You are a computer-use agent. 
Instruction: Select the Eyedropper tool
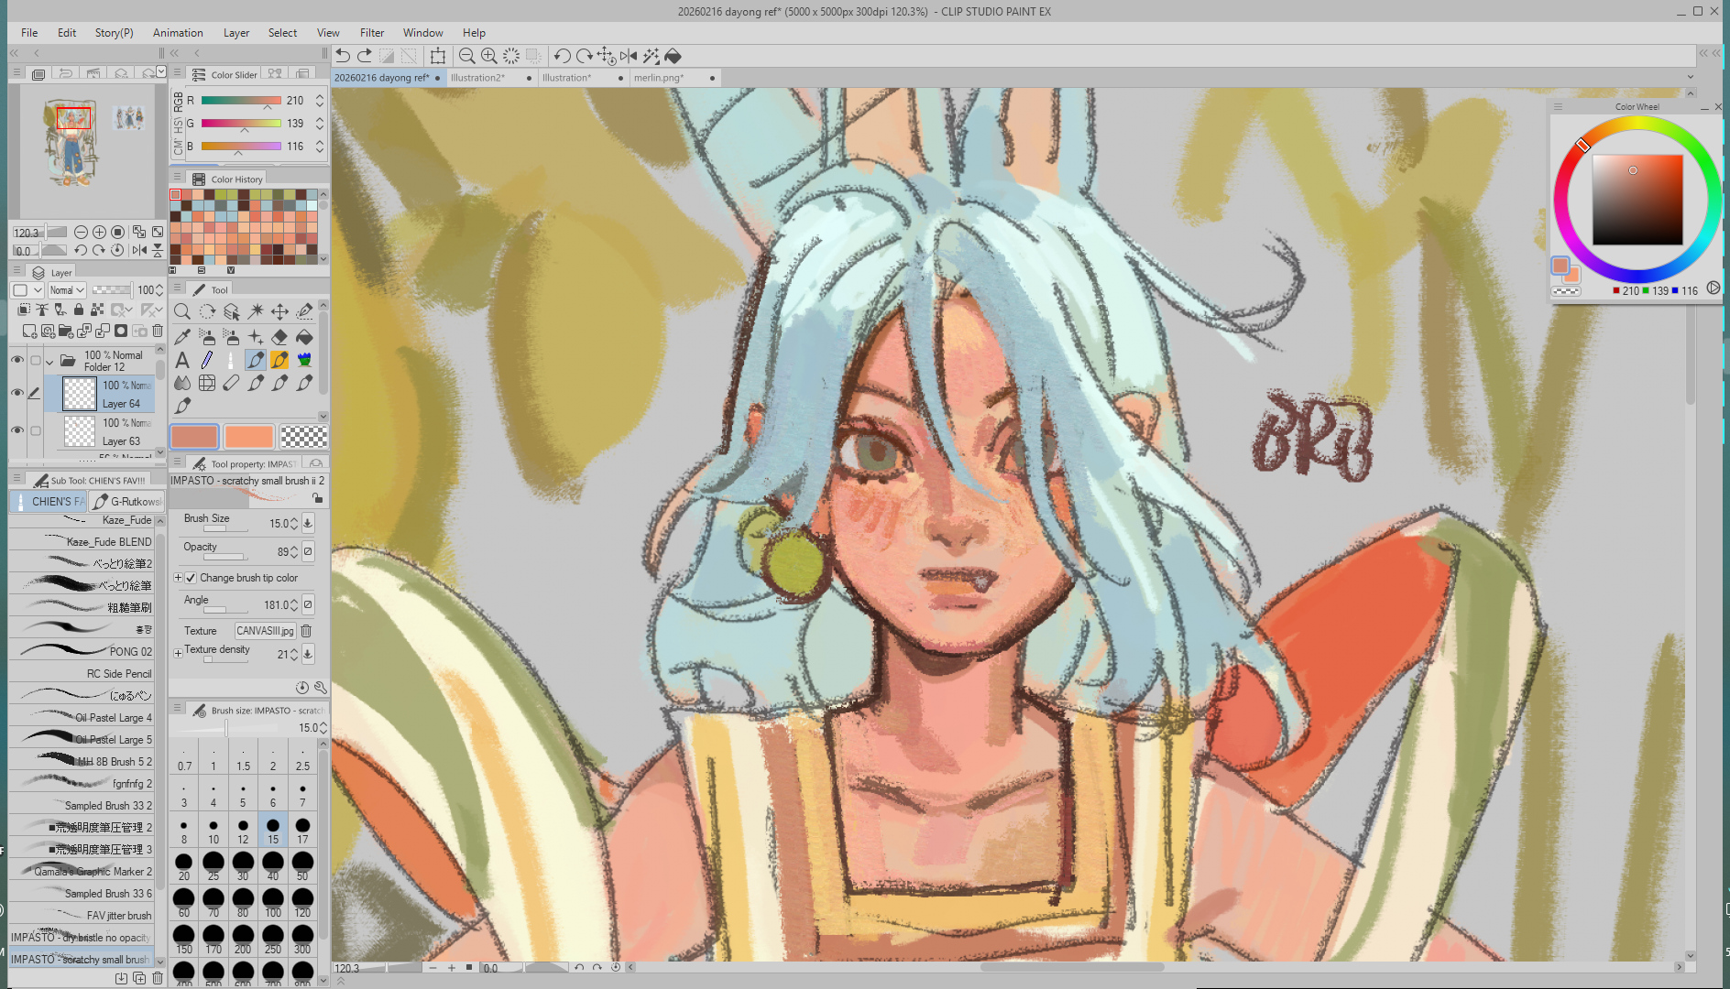(x=182, y=337)
